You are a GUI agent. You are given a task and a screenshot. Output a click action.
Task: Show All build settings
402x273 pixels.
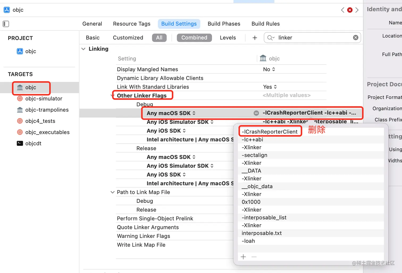point(159,38)
